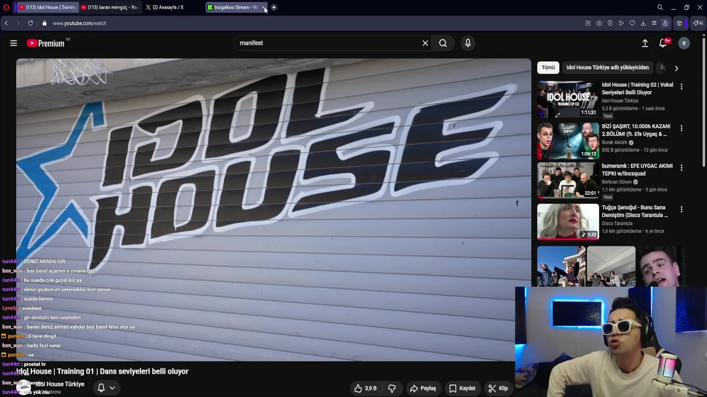Open the BİZİ ŞAŞIRT video title link

click(636, 130)
